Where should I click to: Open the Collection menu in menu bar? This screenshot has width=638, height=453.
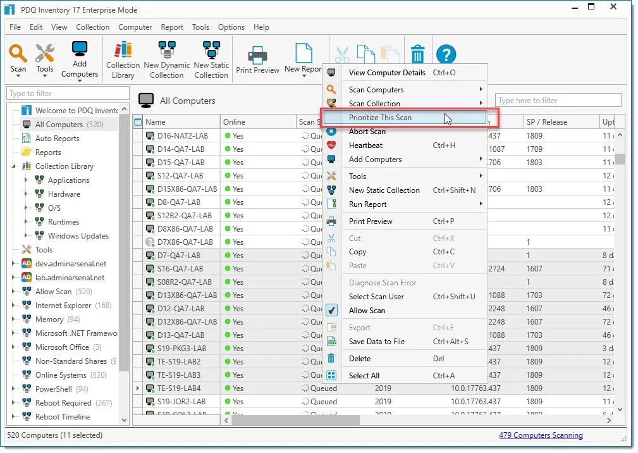click(92, 27)
